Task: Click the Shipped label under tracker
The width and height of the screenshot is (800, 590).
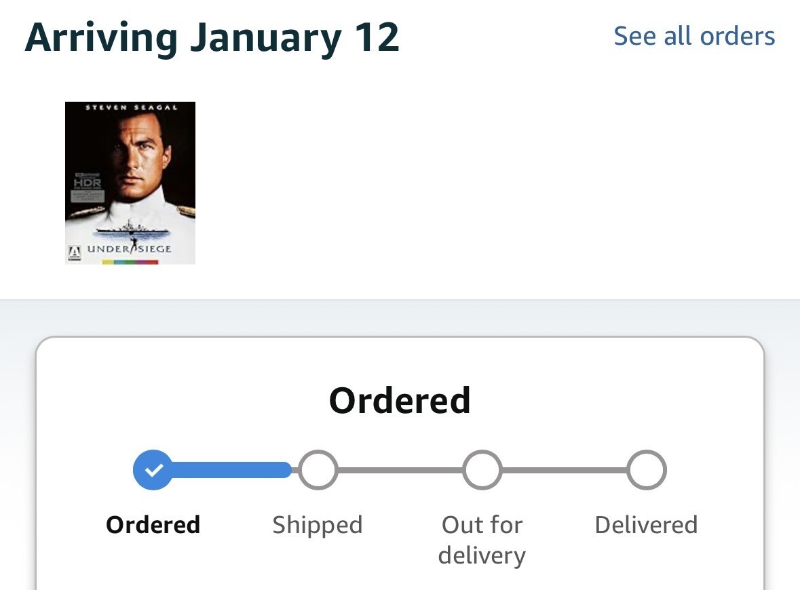Action: [318, 525]
